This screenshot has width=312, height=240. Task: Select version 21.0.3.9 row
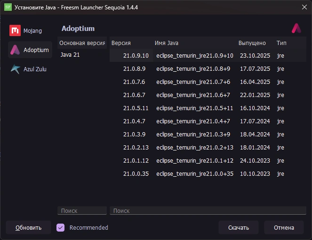(x=208, y=134)
